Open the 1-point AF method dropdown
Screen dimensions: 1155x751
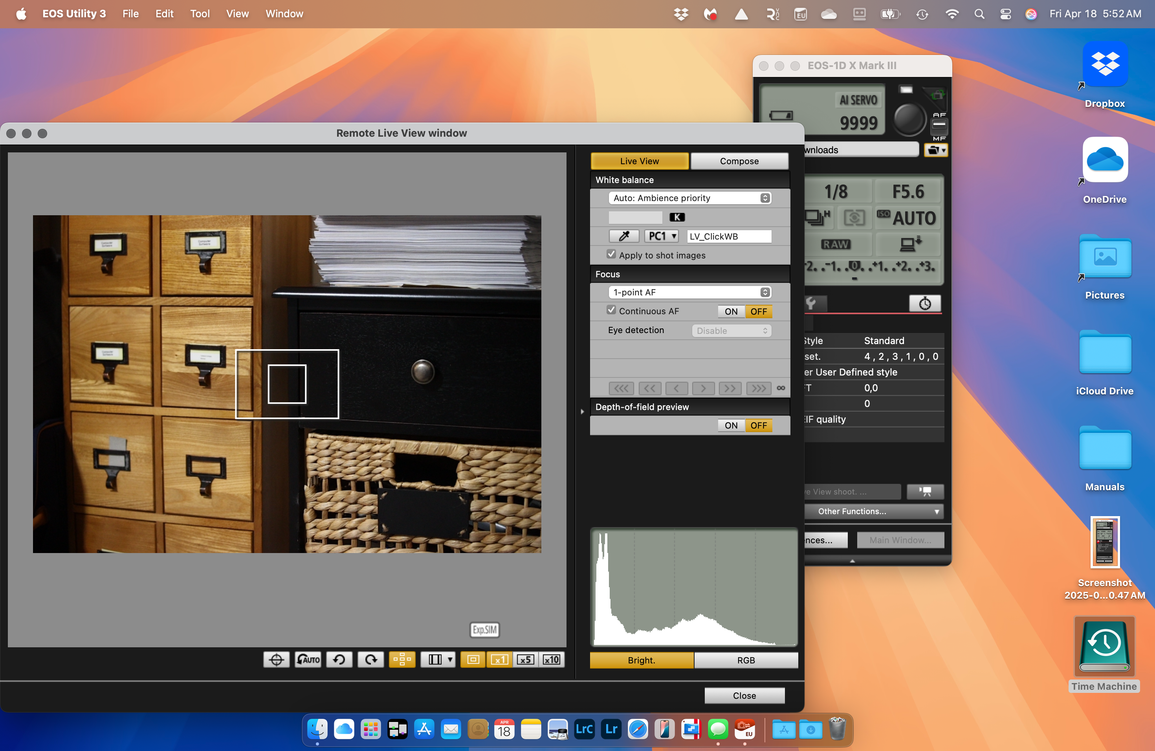(689, 292)
